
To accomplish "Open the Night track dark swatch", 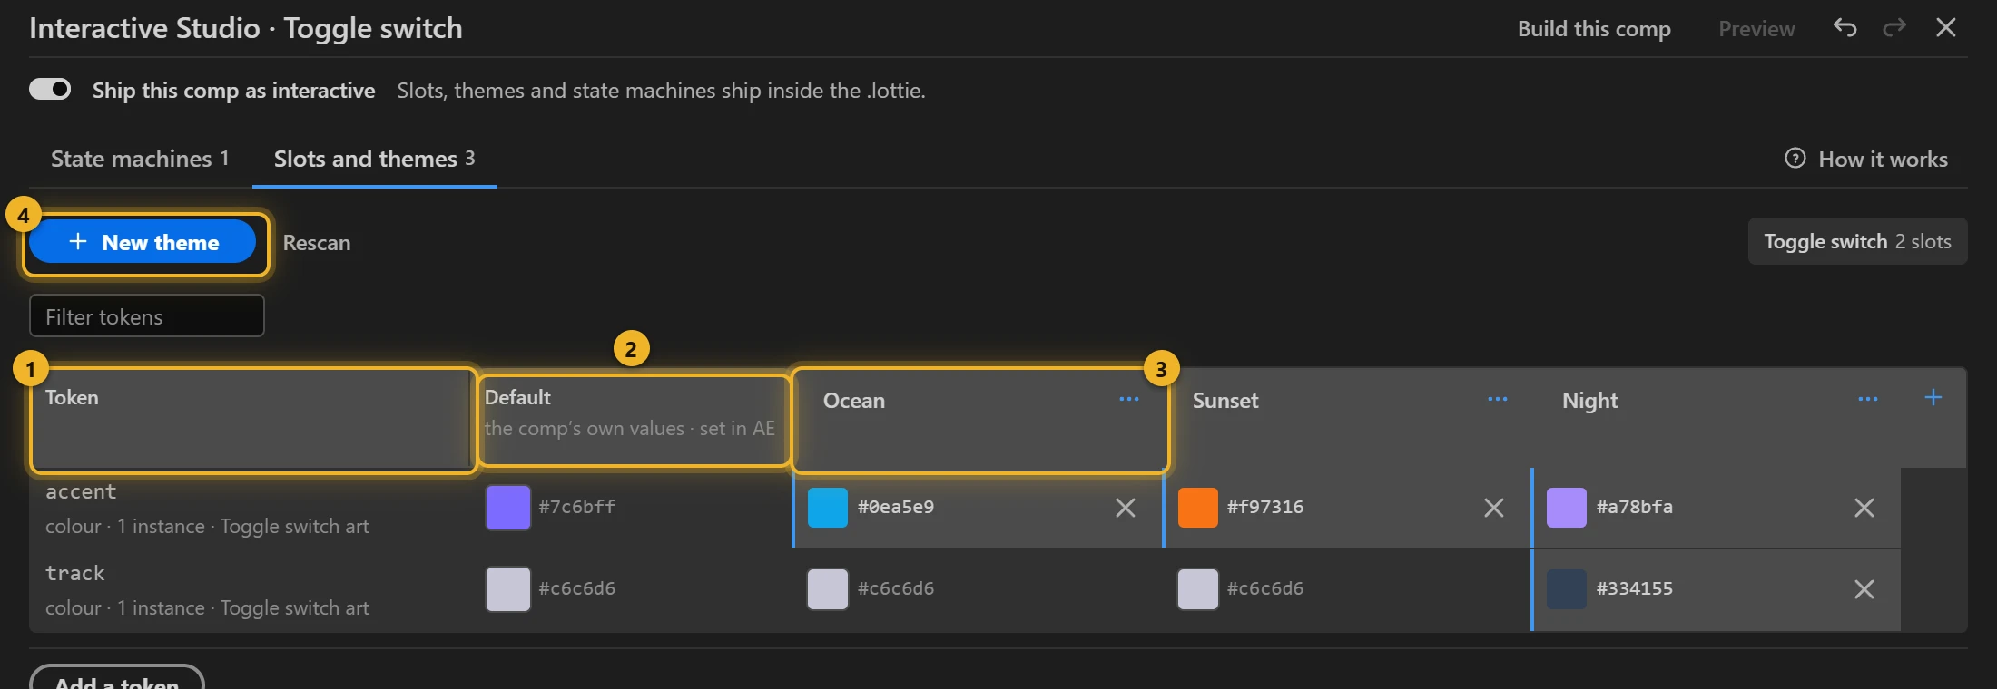I will pos(1567,589).
